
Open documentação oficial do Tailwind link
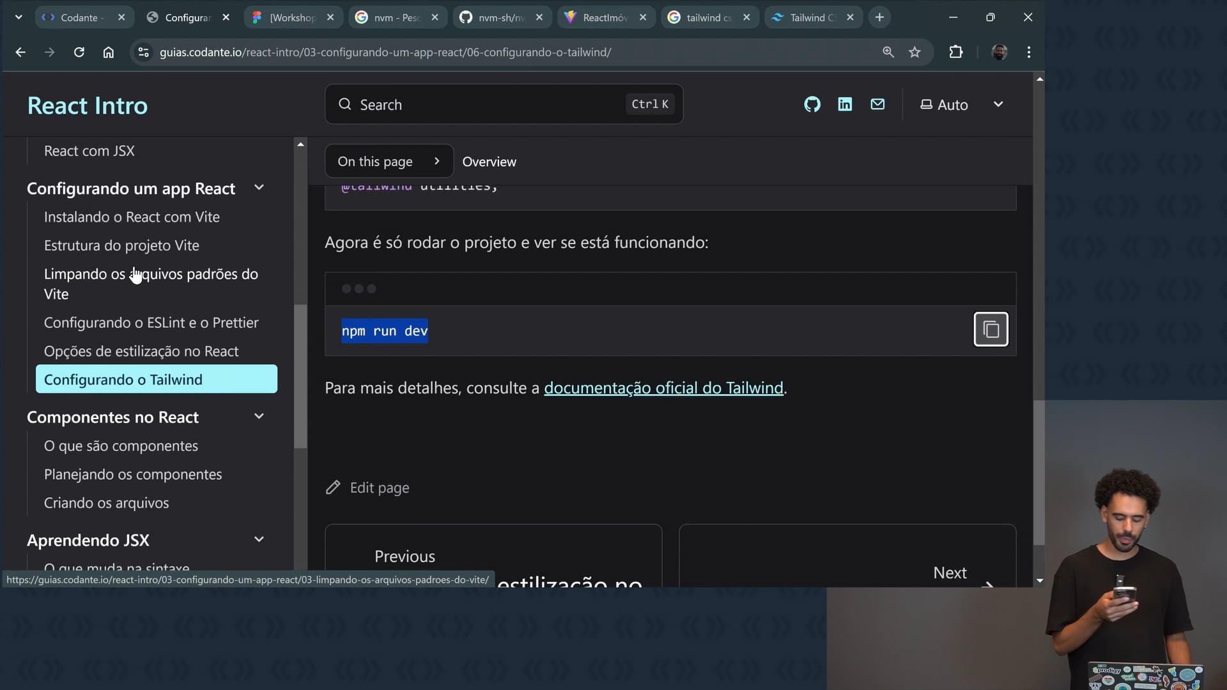pyautogui.click(x=663, y=388)
